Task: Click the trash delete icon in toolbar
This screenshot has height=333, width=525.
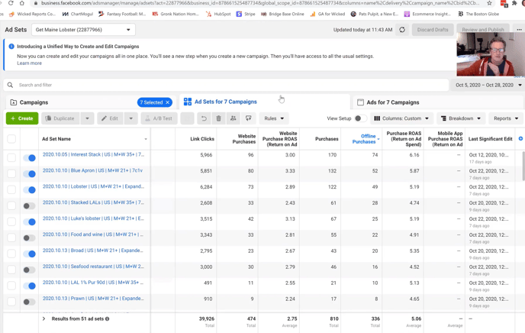Action: (x=218, y=118)
